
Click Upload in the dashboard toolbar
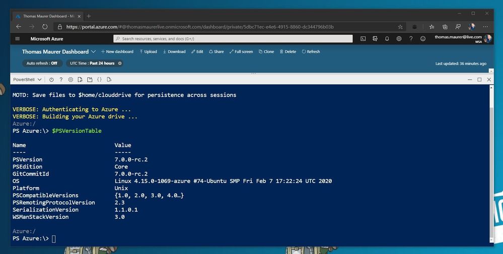pos(148,52)
